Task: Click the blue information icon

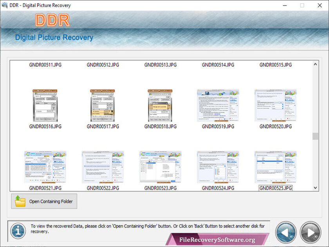Action: coord(18,231)
